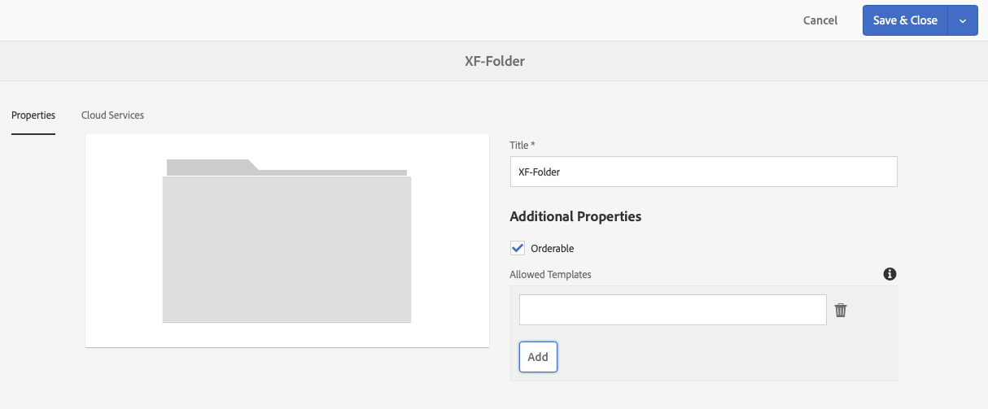Open the Cloud Services tab
988x409 pixels.
pos(112,115)
